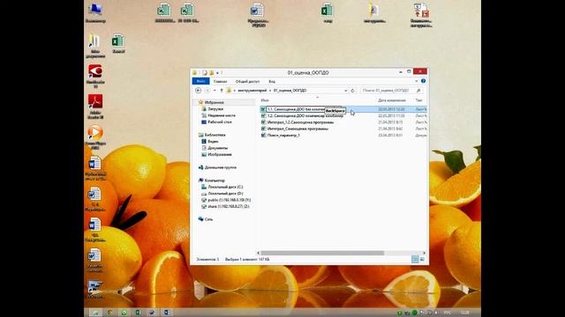Select file Интеграл_Самооценка программы
Viewport: 565px width, 317px height.
coord(298,129)
